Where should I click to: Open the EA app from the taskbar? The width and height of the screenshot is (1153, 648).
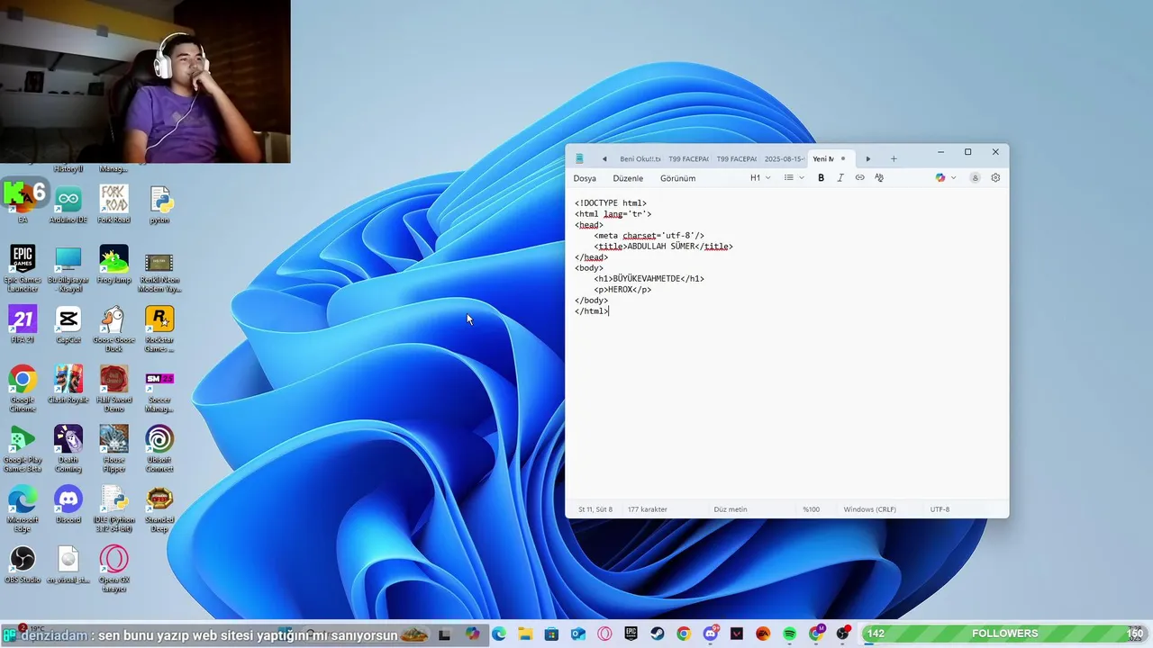764,634
